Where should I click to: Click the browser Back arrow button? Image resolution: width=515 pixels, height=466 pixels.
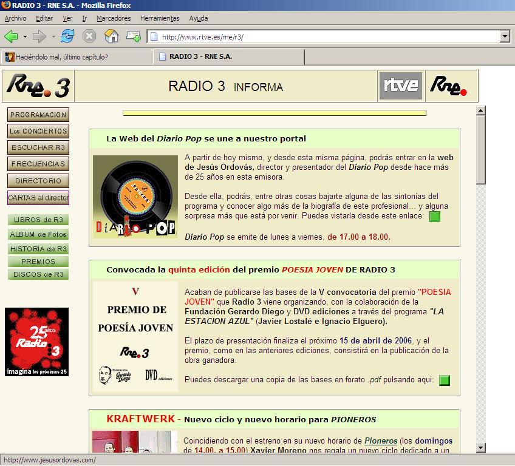[11, 36]
